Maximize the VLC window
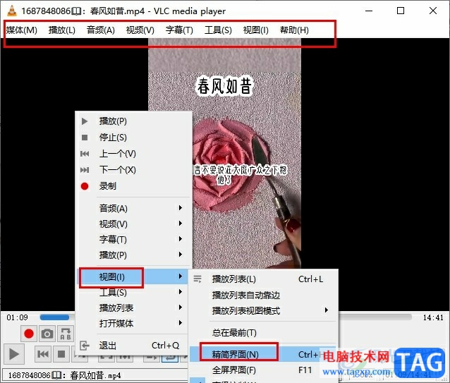The width and height of the screenshot is (450, 383). pos(401,11)
